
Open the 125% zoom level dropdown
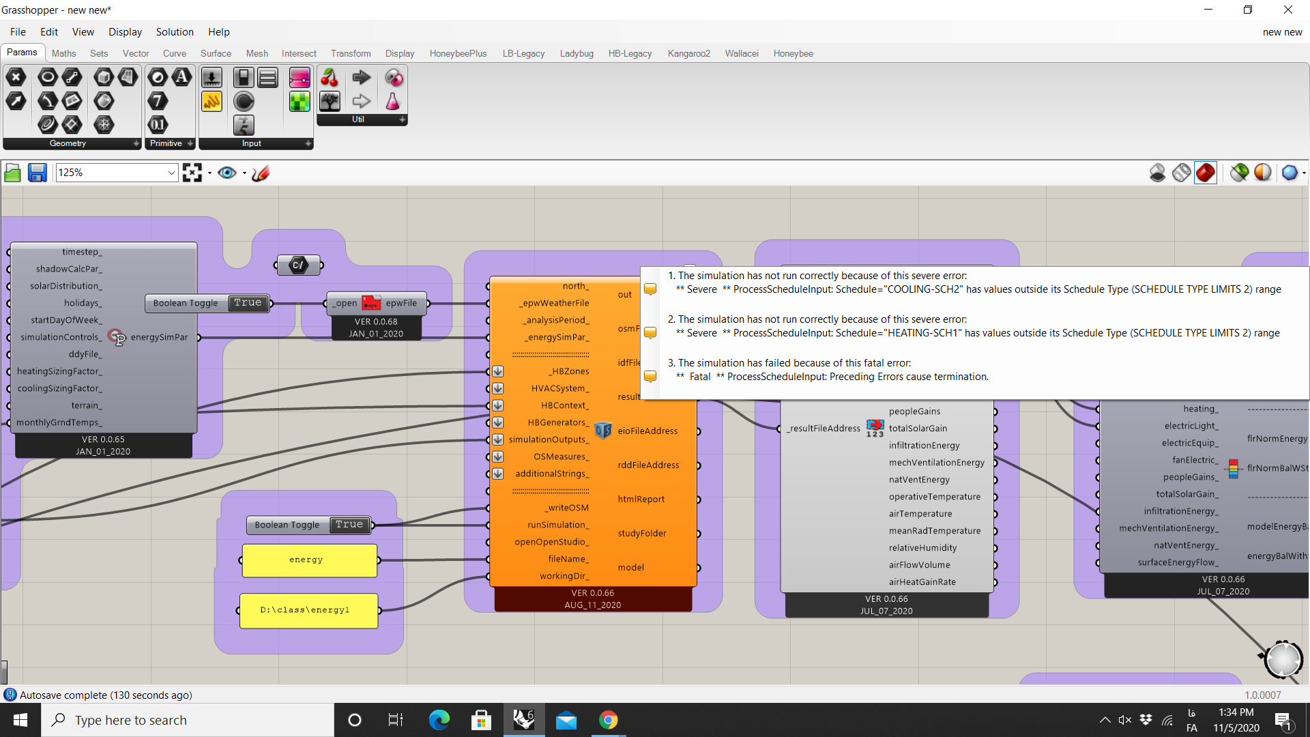[171, 173]
